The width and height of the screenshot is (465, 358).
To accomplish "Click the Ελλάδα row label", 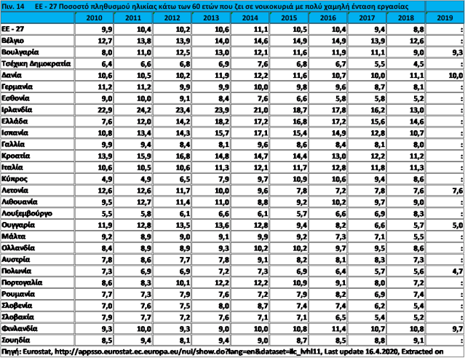I will pyautogui.click(x=17, y=121).
